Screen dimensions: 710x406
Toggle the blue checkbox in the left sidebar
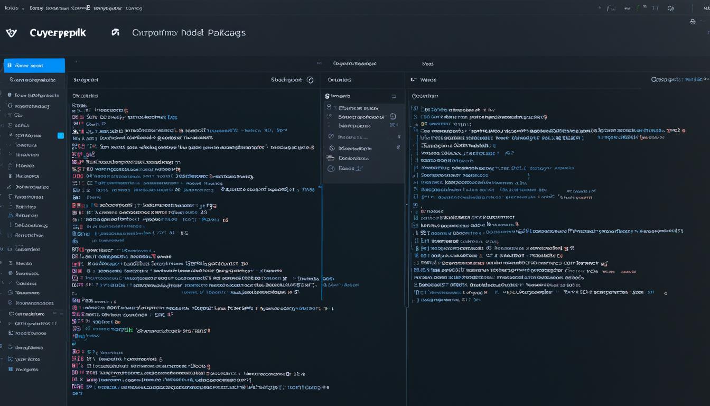[61, 135]
